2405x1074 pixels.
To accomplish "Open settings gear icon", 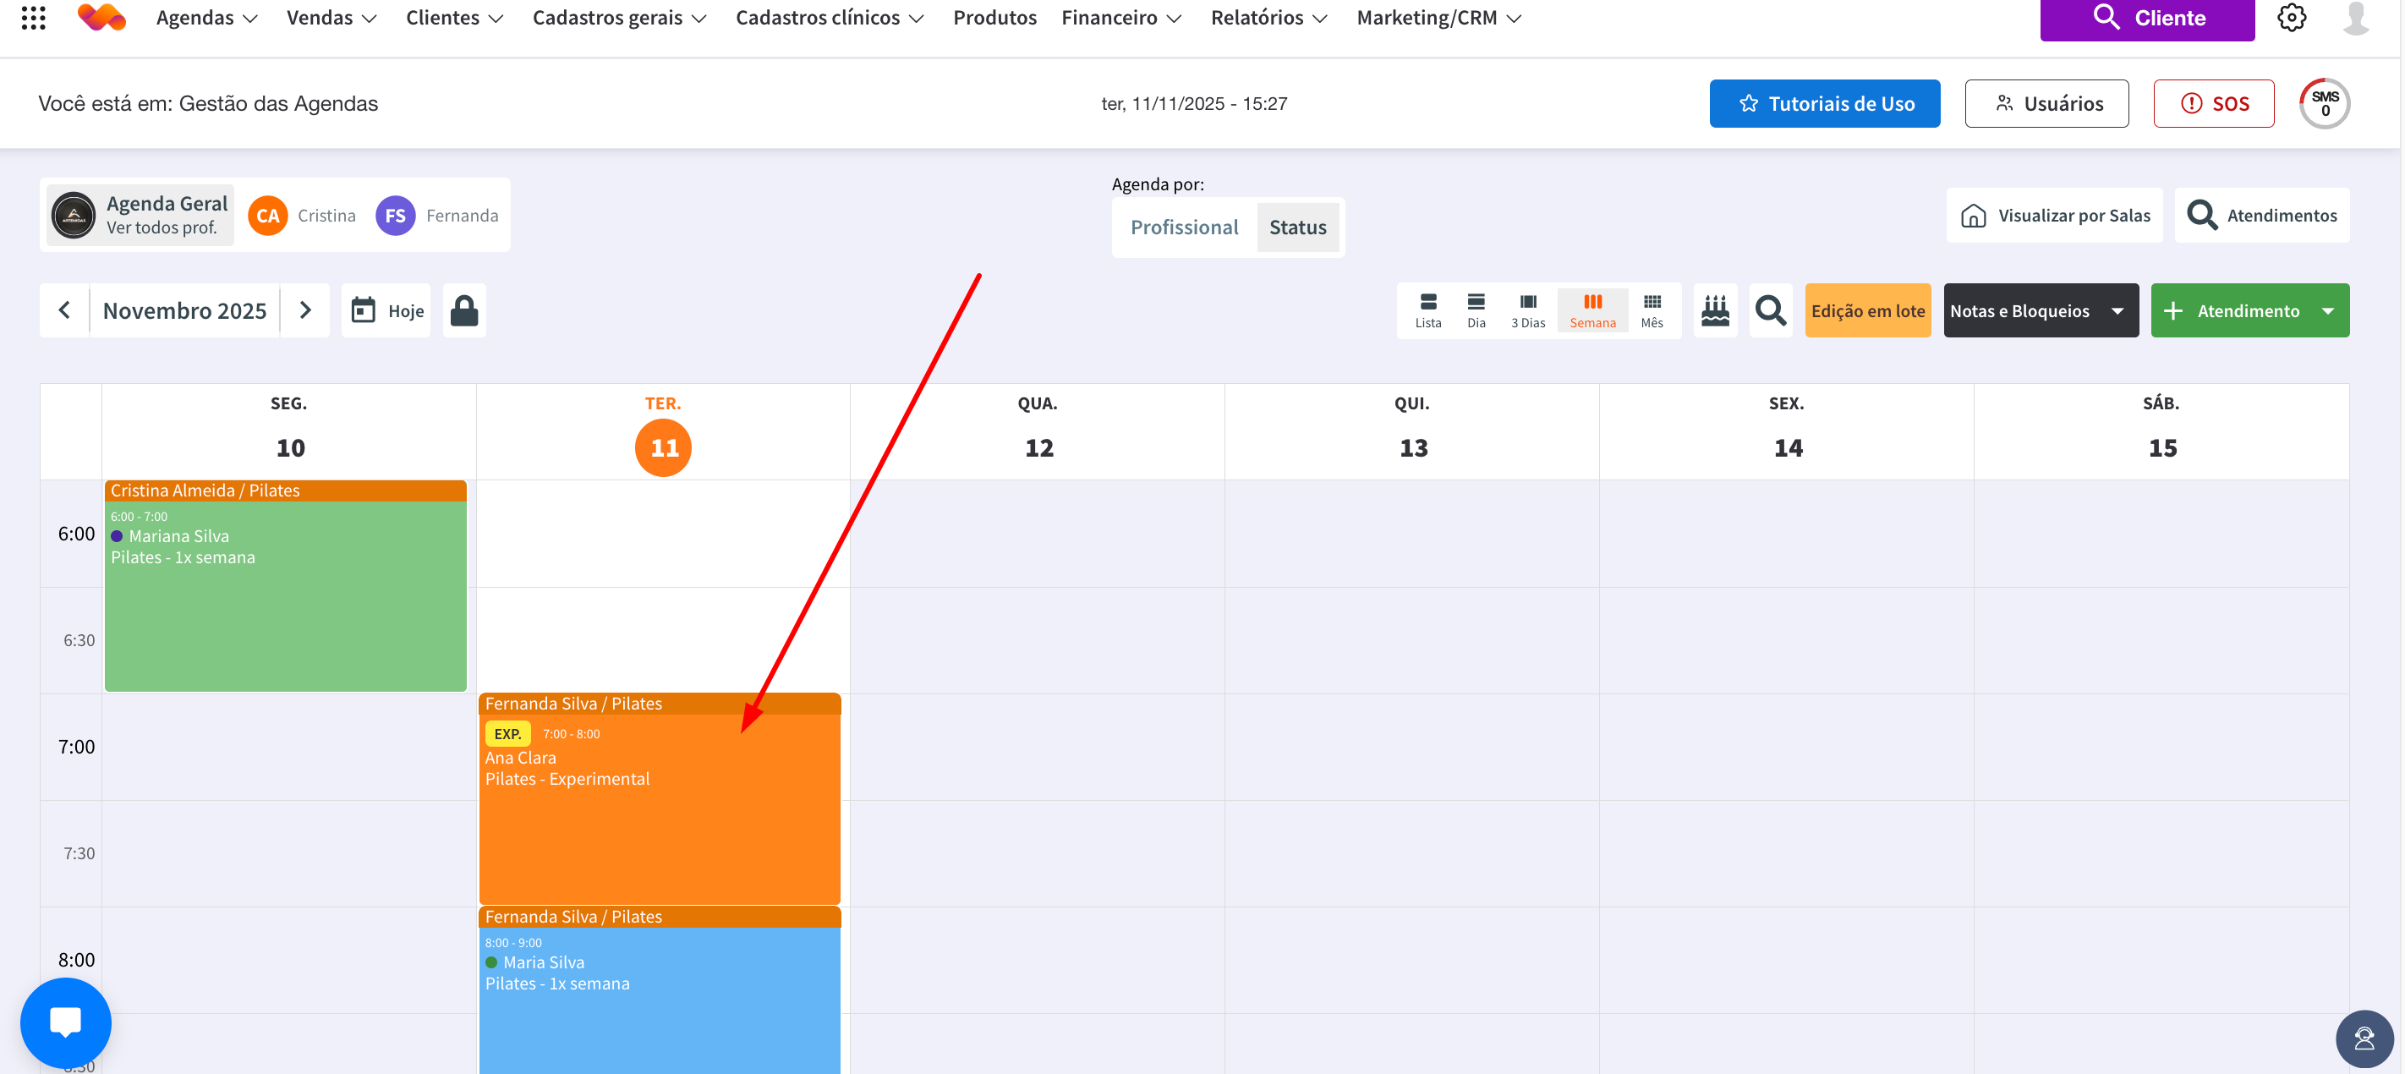I will 2290,18.
